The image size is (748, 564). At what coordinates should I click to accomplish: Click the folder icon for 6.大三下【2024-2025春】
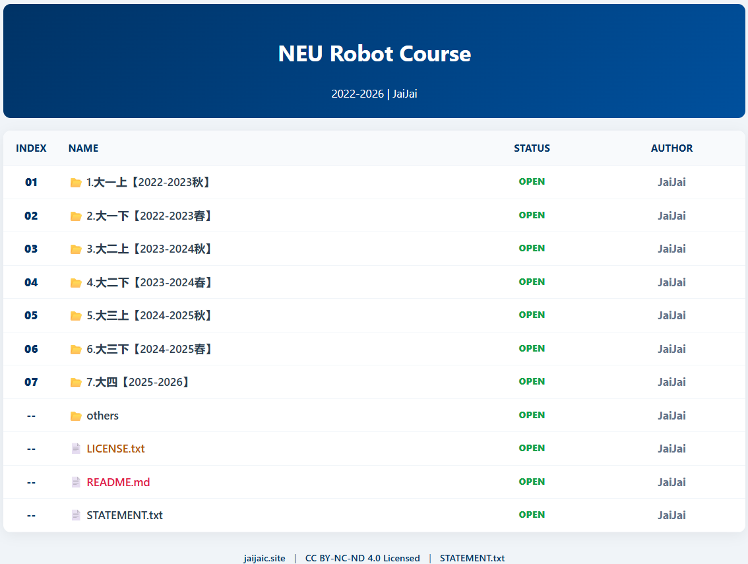coord(76,348)
